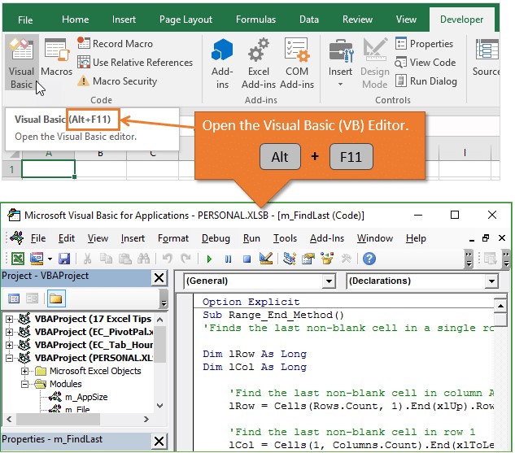Expand Microsoft Excel Objects folder

click(24, 371)
